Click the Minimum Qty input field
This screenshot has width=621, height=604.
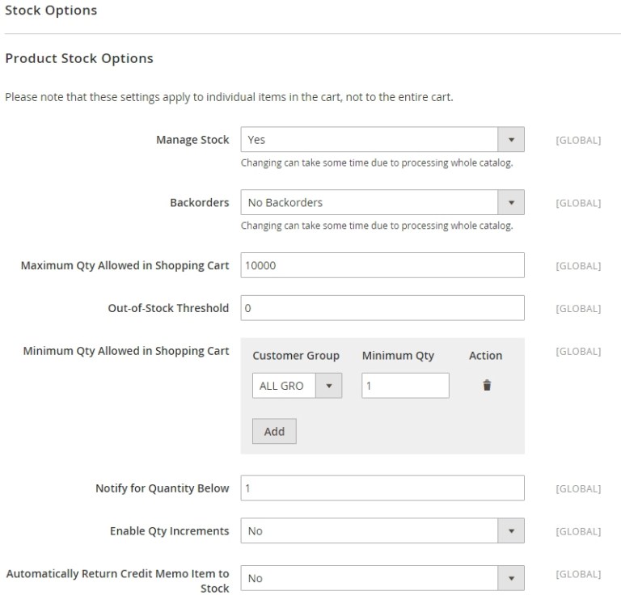pyautogui.click(x=405, y=386)
